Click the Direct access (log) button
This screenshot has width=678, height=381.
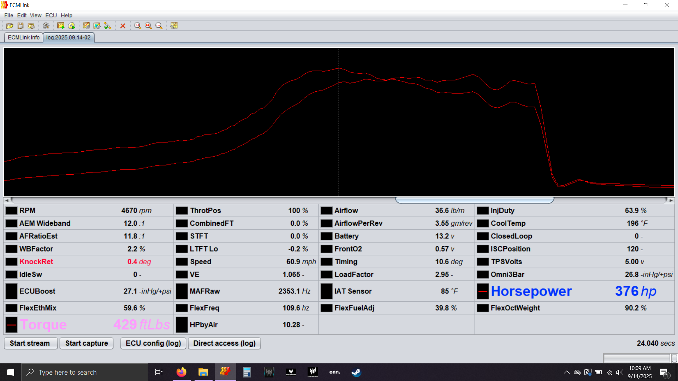[x=224, y=343]
